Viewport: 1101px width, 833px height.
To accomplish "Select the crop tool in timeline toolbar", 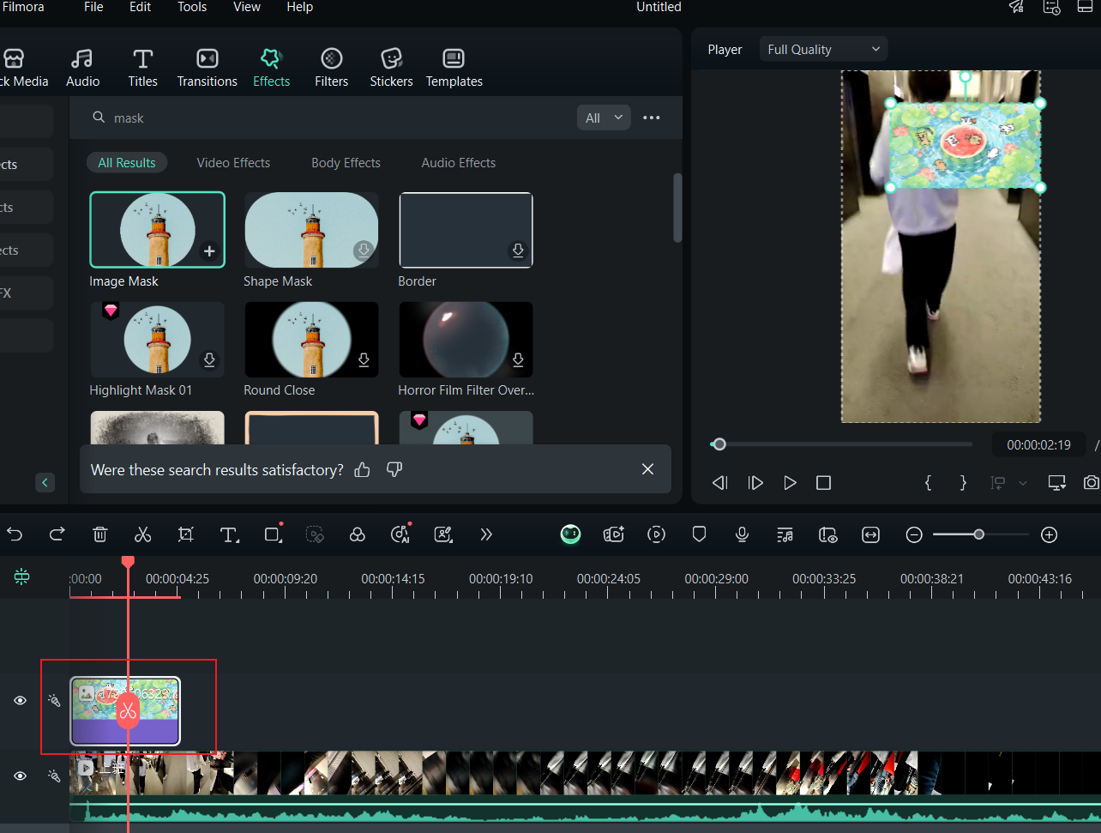I will point(185,535).
